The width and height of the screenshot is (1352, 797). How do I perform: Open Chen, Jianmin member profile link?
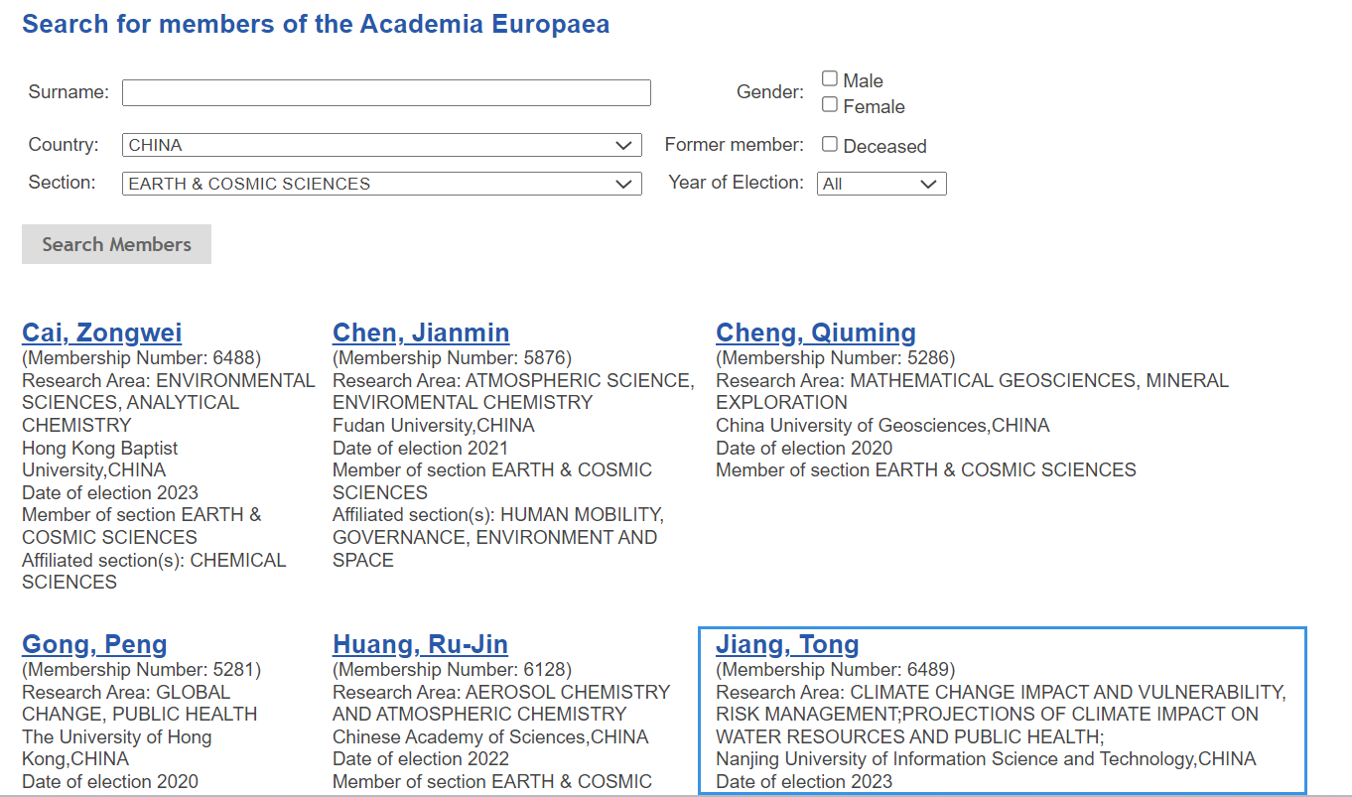click(x=421, y=332)
